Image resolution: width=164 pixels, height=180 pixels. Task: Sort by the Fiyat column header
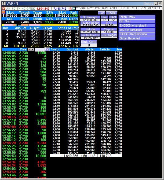pyautogui.click(x=55, y=49)
